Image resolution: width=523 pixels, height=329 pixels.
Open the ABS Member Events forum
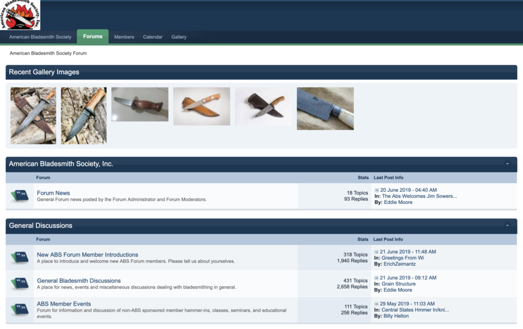64,303
